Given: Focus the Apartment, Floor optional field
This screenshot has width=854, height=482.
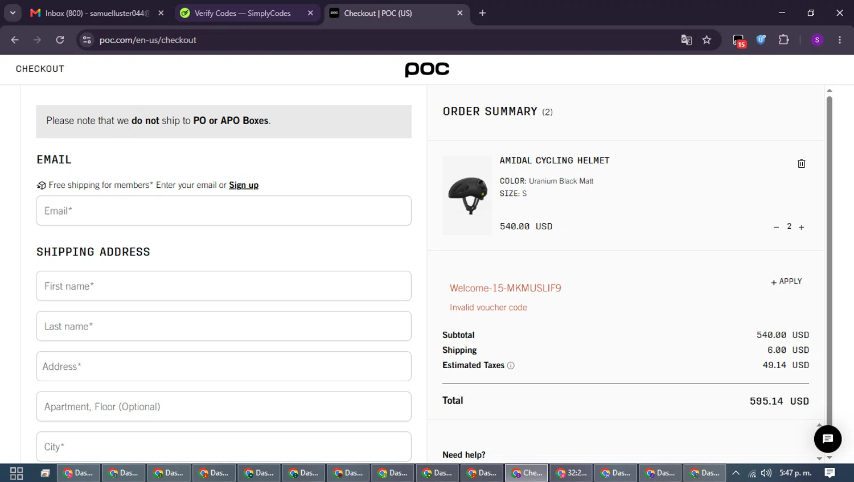Looking at the screenshot, I should (224, 406).
